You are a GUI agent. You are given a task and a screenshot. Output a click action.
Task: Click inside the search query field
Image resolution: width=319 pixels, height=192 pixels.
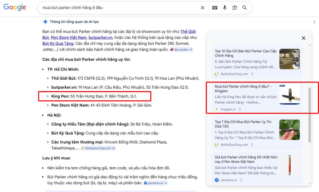(118, 8)
